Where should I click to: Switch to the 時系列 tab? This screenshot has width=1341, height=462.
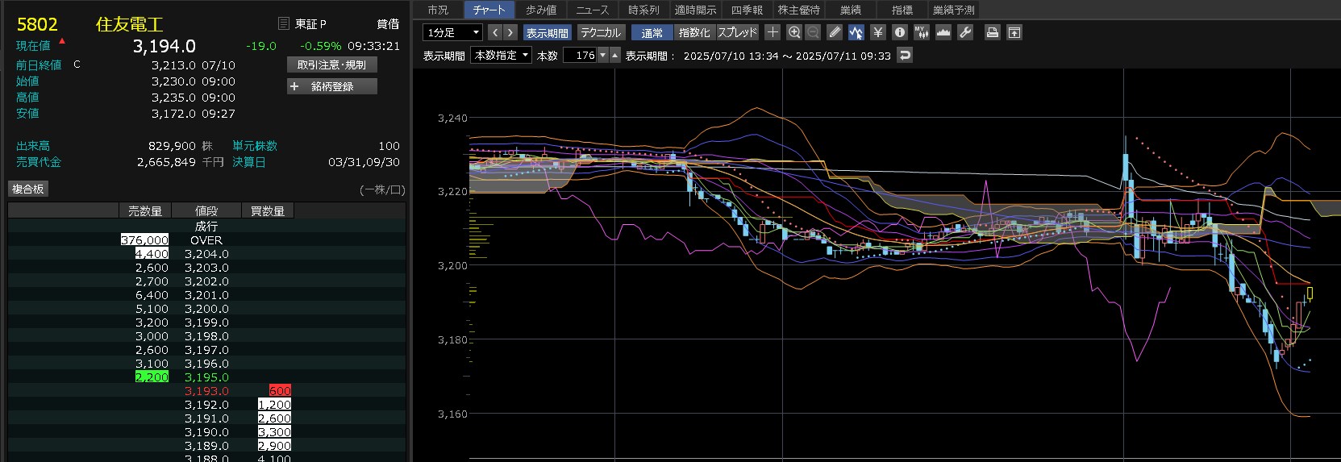643,10
